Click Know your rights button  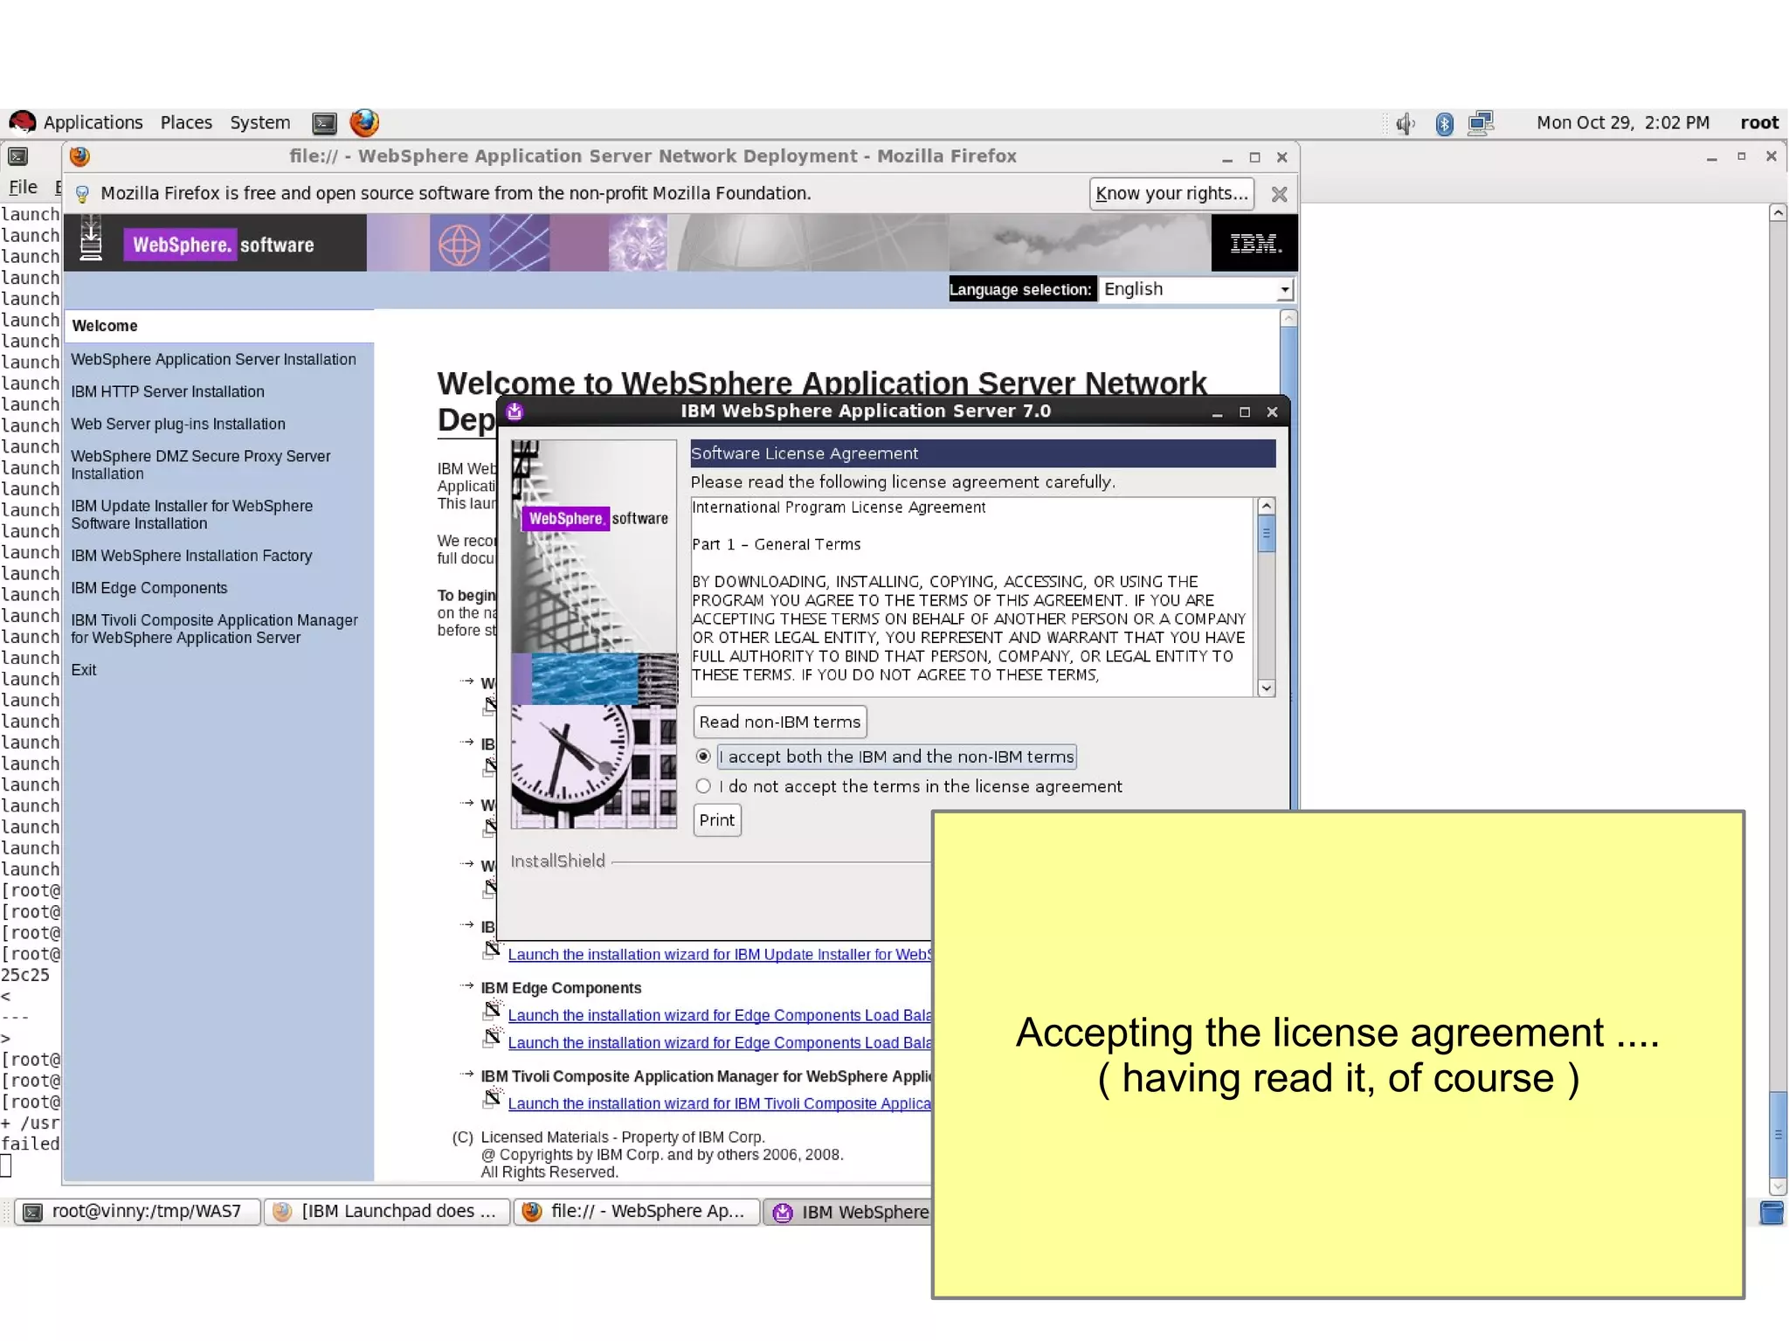1171,194
